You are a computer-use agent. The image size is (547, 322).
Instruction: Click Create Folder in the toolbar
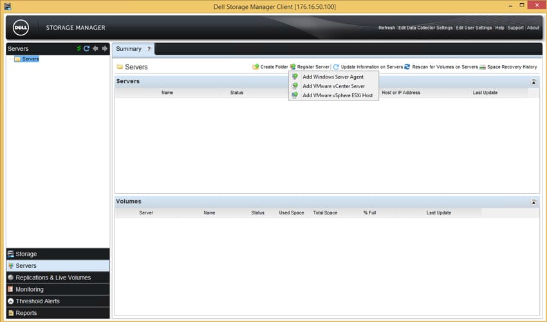pyautogui.click(x=270, y=67)
